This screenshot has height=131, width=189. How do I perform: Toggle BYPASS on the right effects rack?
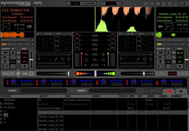148,34
